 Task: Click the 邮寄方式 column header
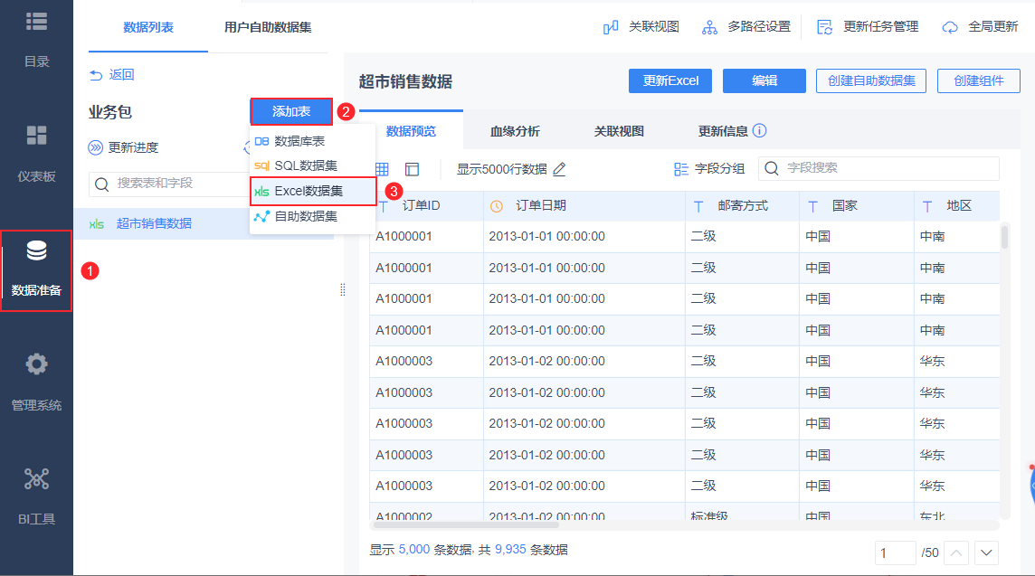coord(743,206)
